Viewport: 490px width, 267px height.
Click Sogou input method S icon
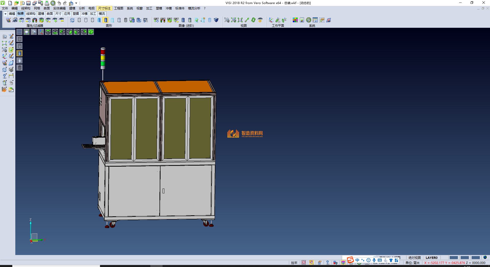pos(350,260)
